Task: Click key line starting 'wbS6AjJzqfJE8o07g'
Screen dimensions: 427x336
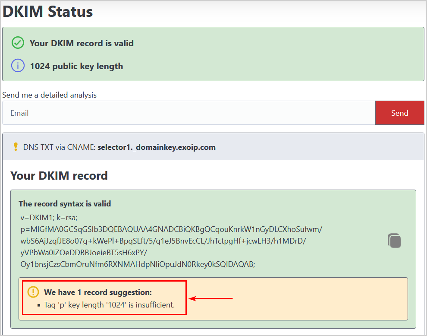Action: click(163, 241)
